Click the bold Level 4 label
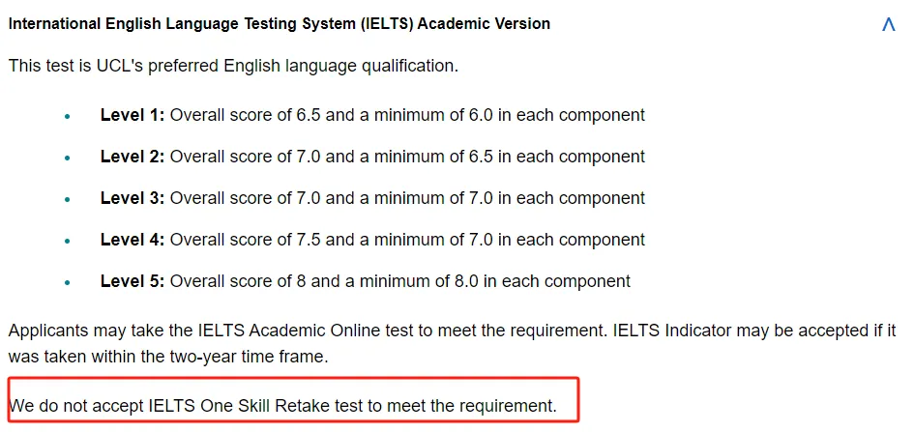Image resolution: width=914 pixels, height=432 pixels. pyautogui.click(x=133, y=240)
